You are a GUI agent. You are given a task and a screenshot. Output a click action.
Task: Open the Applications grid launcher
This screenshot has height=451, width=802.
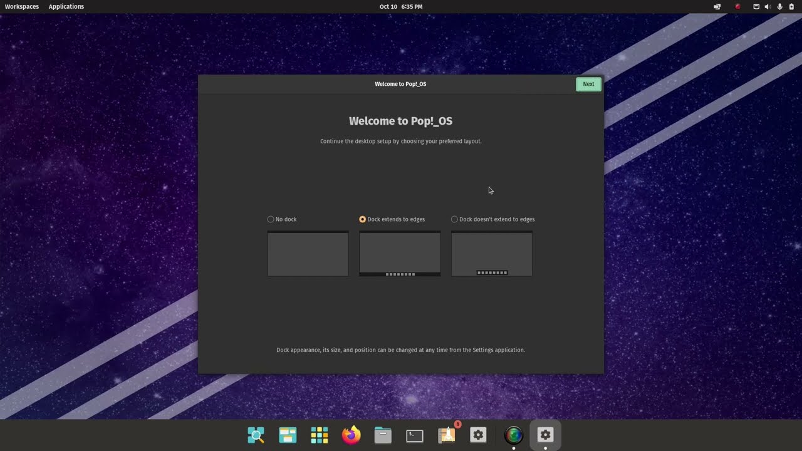320,435
